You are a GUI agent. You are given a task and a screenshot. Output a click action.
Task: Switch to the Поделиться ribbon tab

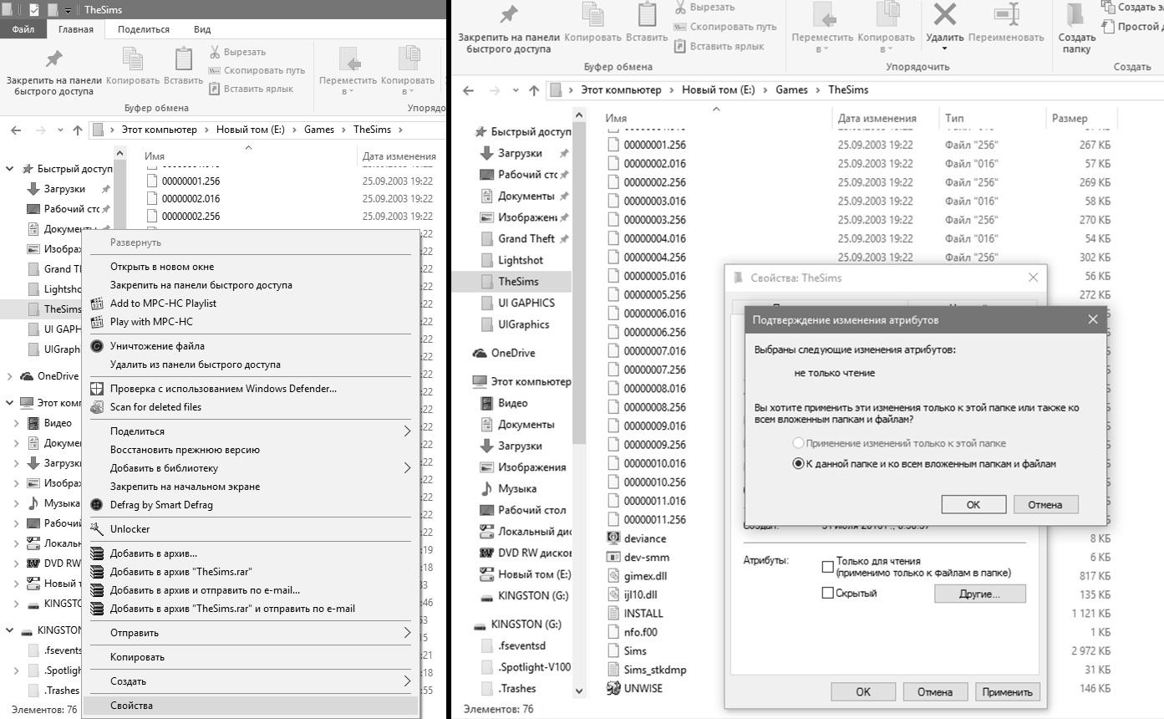[x=144, y=29]
